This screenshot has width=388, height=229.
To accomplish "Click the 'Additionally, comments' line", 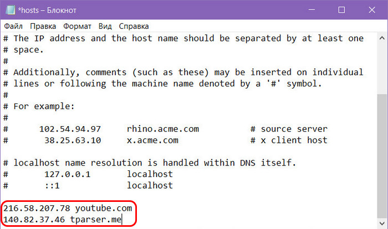I will point(183,72).
